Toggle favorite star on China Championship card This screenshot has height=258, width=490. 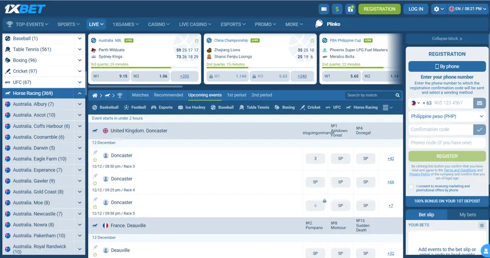click(x=312, y=41)
